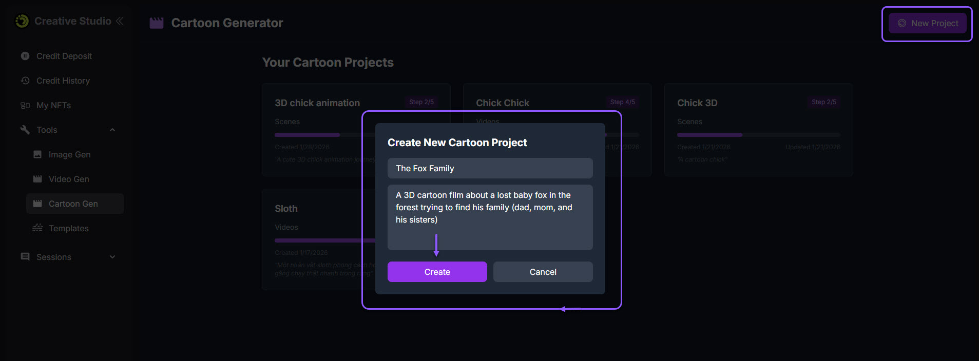Collapse the Tools section chevron
This screenshot has height=361, width=979.
tap(112, 130)
